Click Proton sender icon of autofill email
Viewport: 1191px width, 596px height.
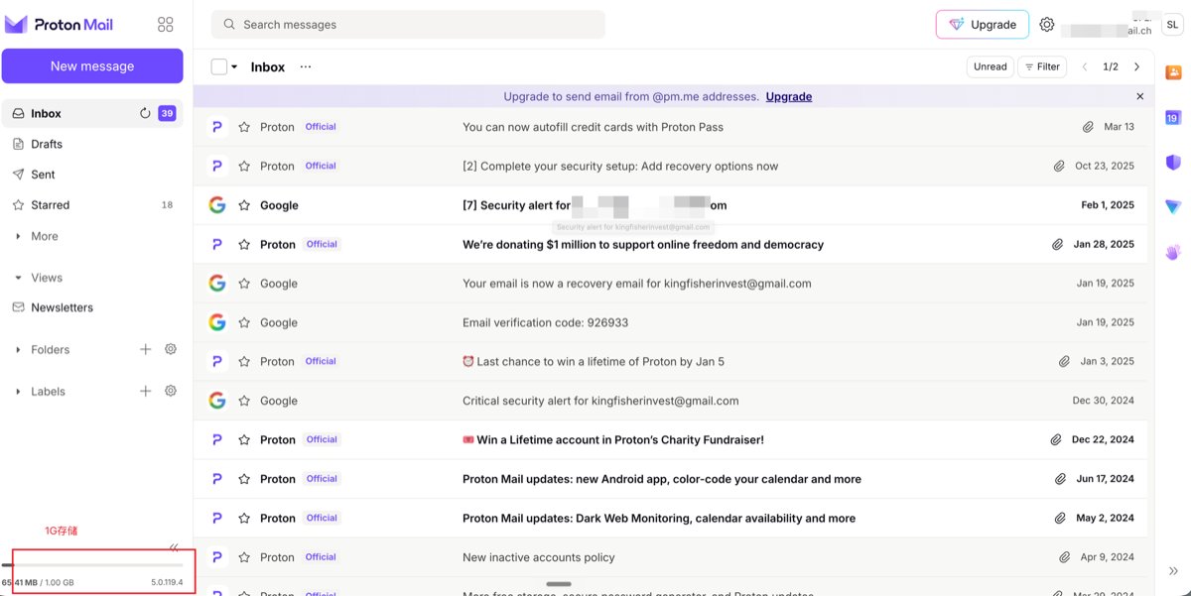coord(217,127)
